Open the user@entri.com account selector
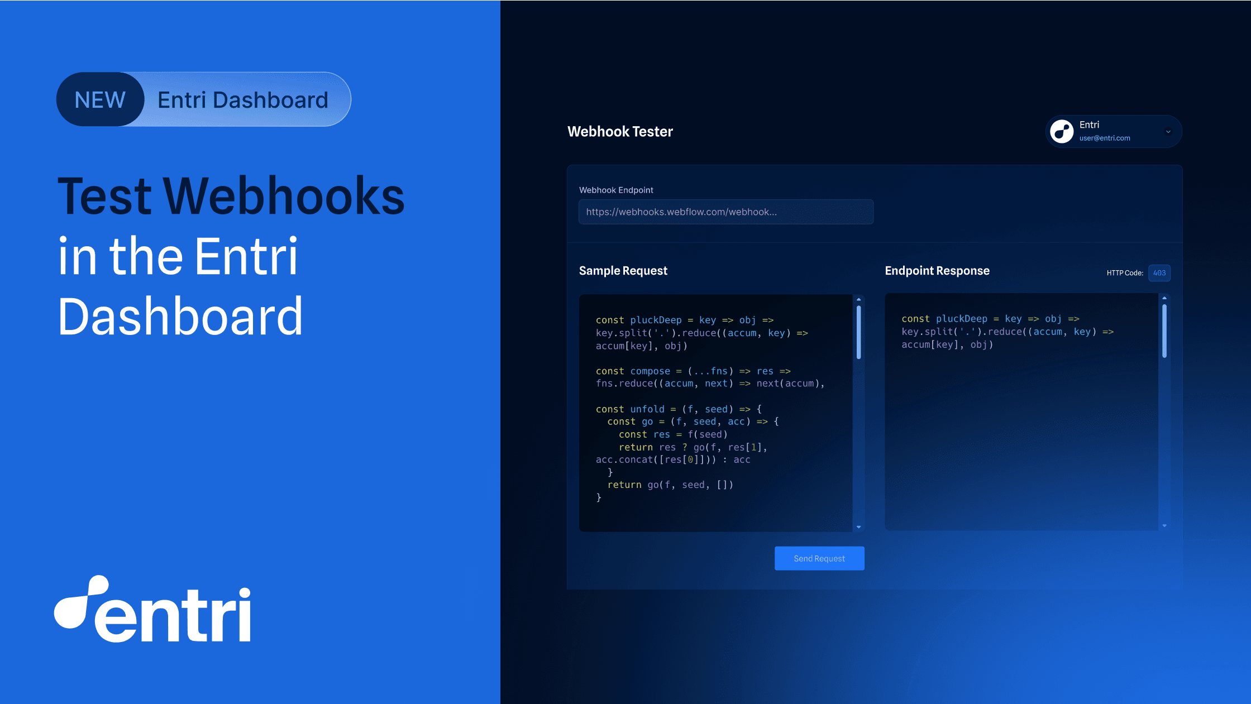 click(1104, 138)
